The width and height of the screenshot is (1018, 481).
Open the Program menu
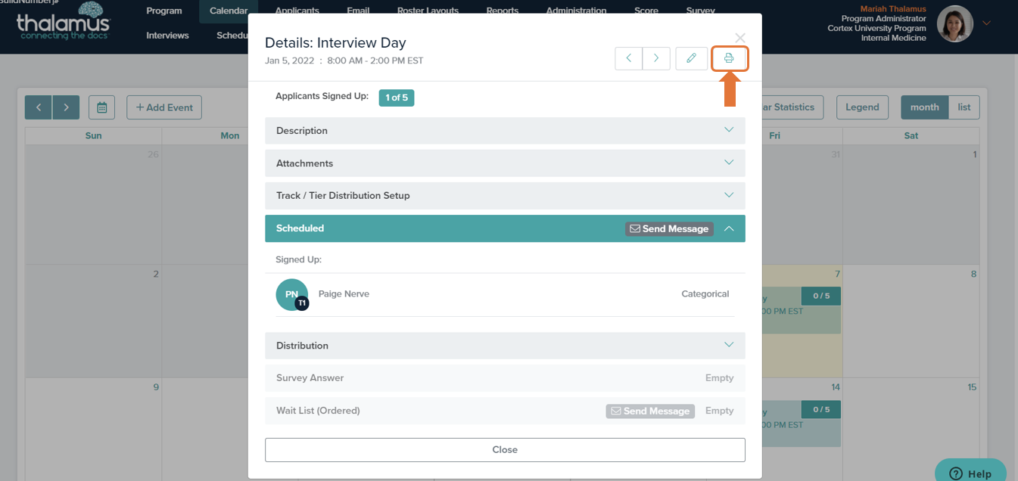click(x=164, y=11)
